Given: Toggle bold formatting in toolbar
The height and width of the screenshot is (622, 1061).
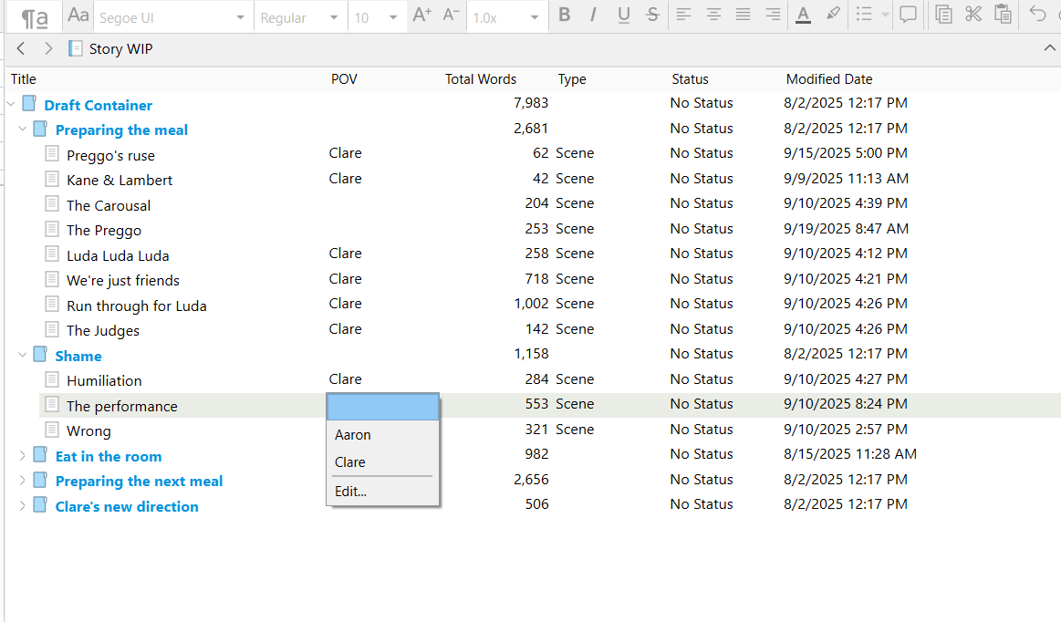Looking at the screenshot, I should 565,15.
